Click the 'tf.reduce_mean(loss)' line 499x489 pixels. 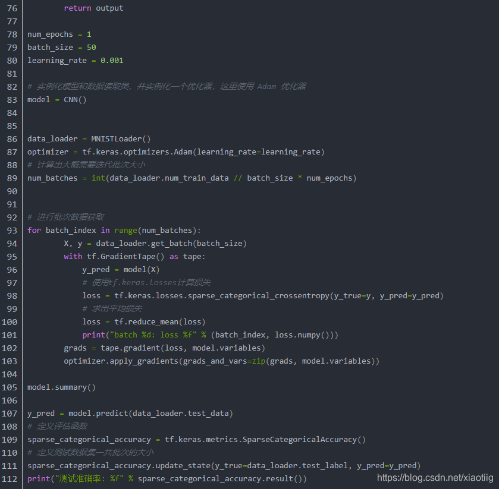(x=143, y=322)
